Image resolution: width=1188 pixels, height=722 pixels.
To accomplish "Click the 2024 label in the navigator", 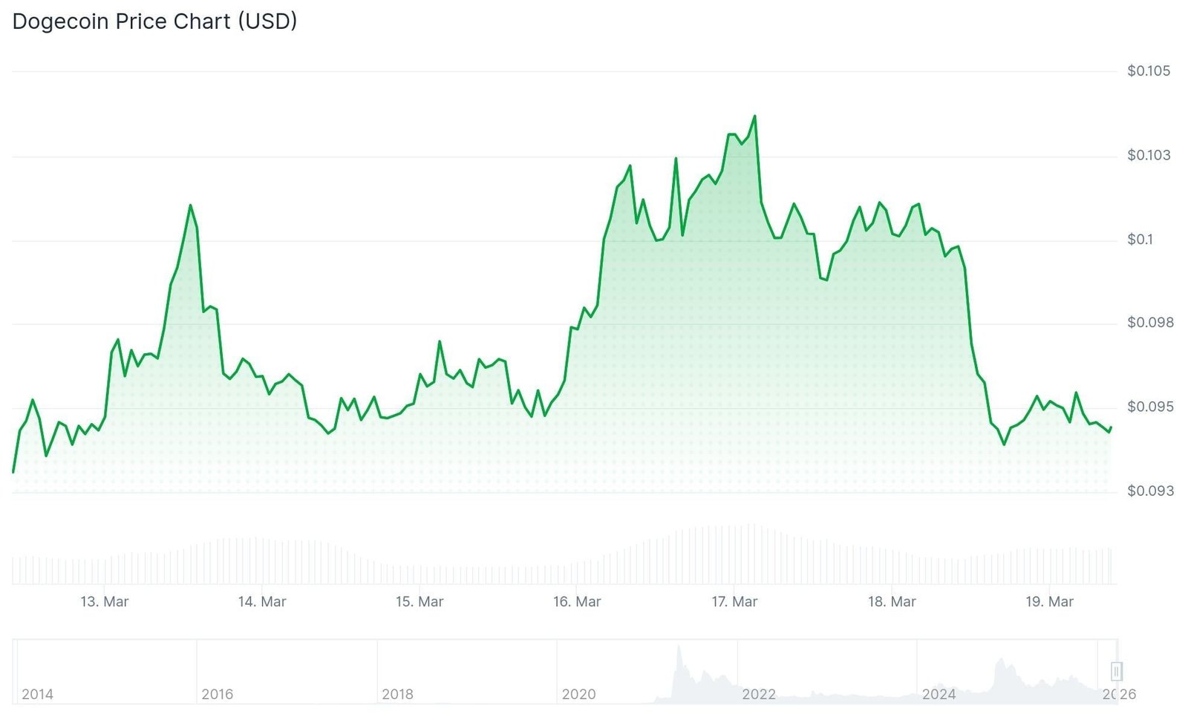I will [x=939, y=695].
